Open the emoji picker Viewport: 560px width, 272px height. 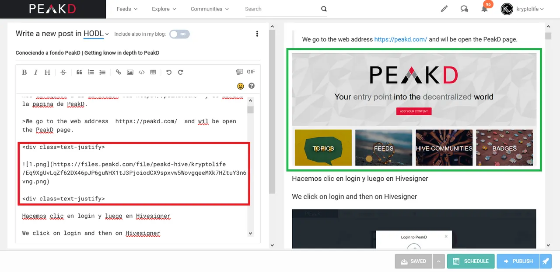[240, 86]
